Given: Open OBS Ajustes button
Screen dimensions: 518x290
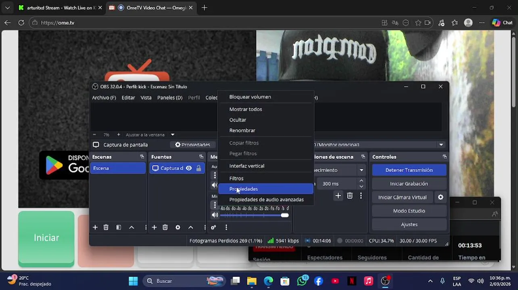Looking at the screenshot, I should click(409, 224).
